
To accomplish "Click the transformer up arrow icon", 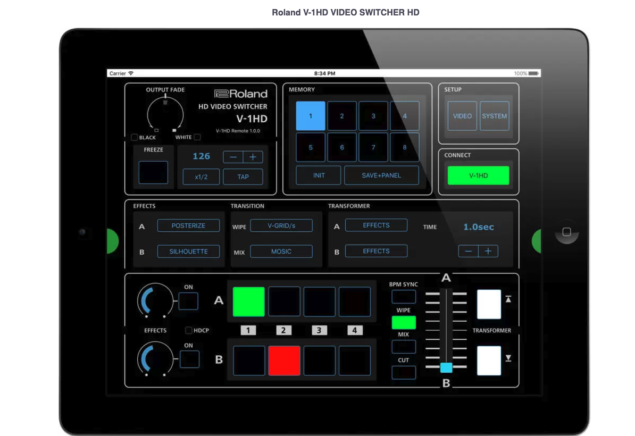I will (x=508, y=299).
